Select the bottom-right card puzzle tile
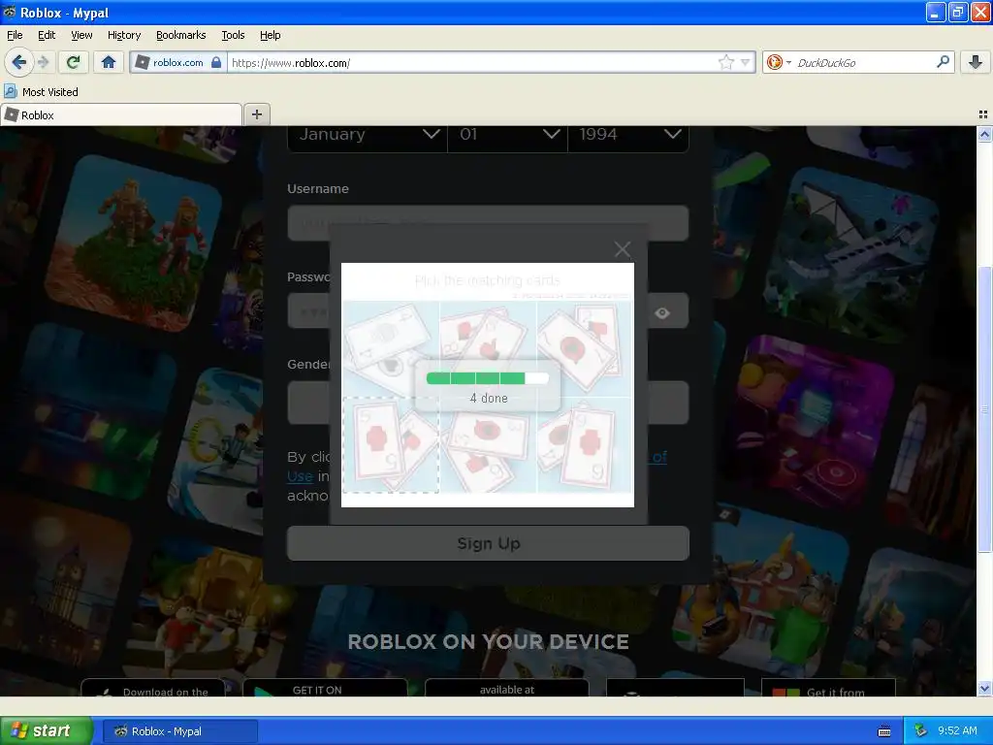This screenshot has width=993, height=745. (584, 444)
